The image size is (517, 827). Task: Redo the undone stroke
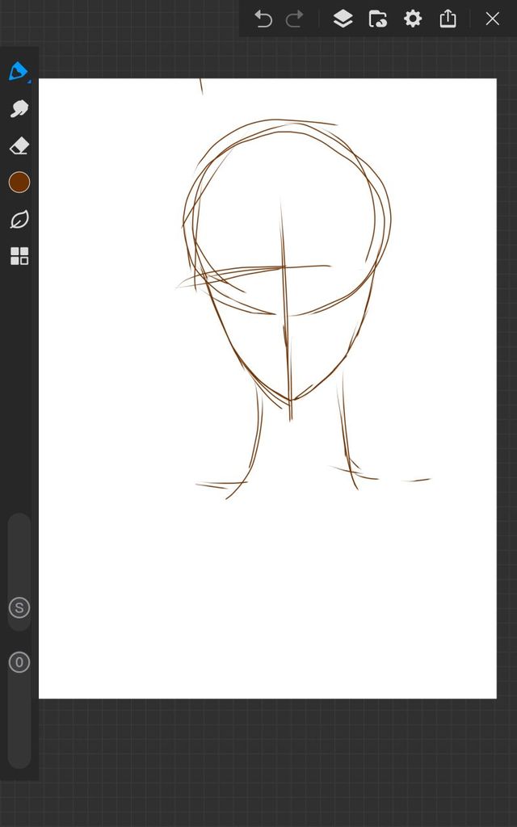coord(295,19)
